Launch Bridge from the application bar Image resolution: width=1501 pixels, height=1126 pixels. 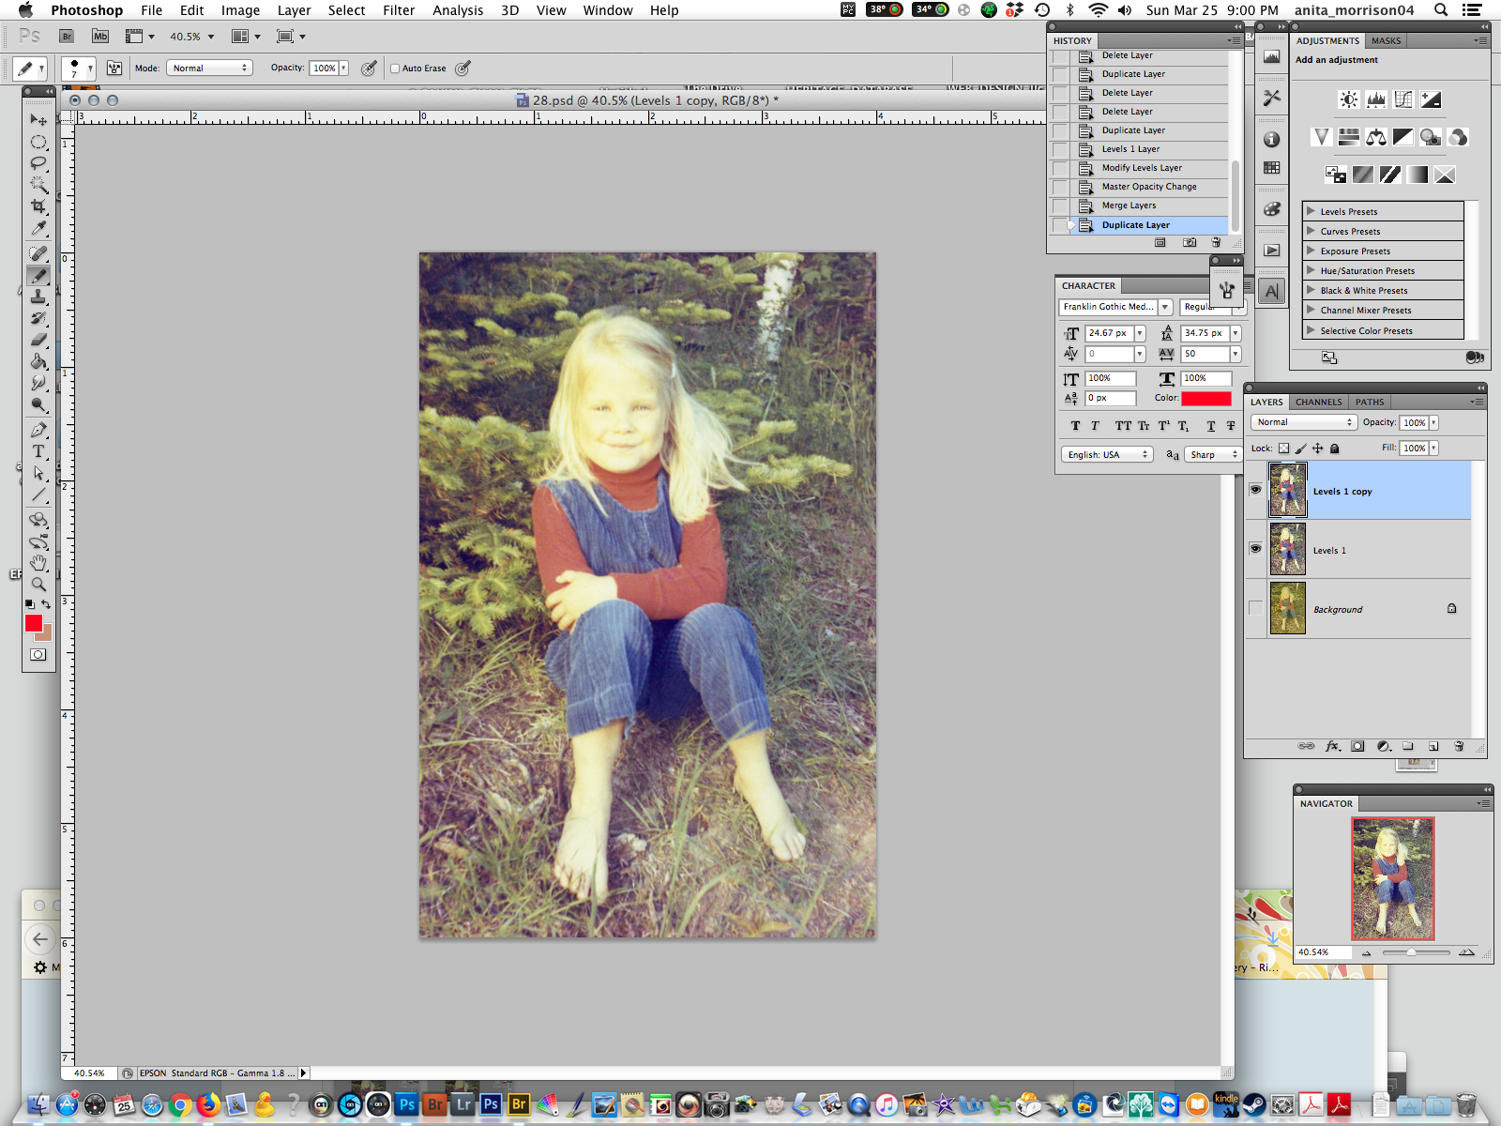[x=67, y=37]
